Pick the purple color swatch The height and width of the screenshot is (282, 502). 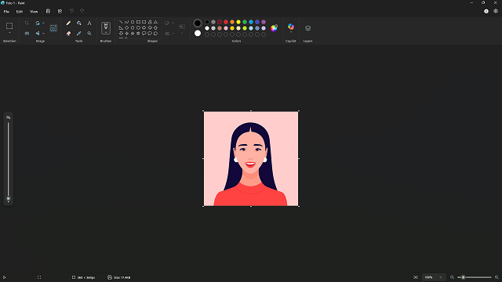pos(264,22)
